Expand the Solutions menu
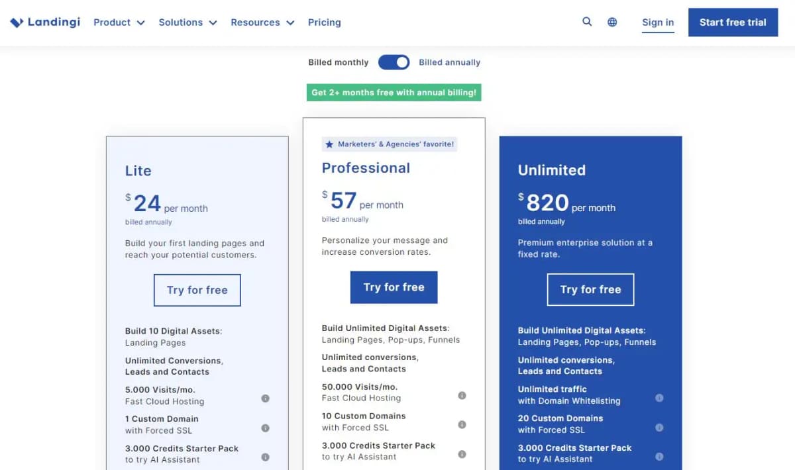The height and width of the screenshot is (470, 795). tap(187, 23)
